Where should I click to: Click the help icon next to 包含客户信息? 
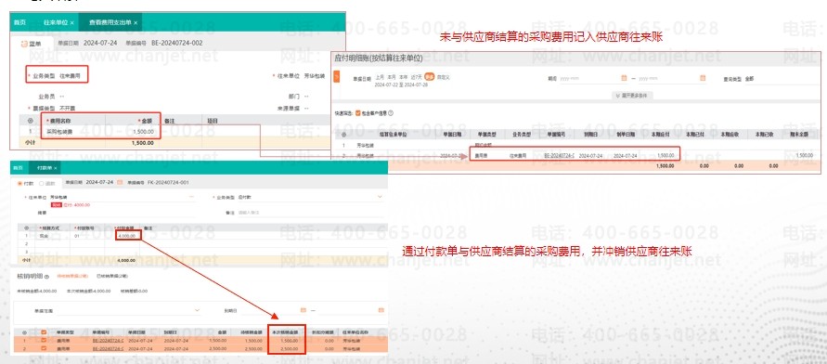coord(391,113)
